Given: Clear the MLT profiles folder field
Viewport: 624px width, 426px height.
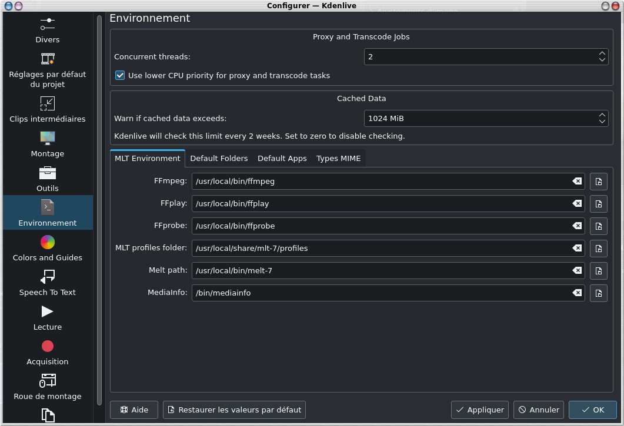Looking at the screenshot, I should click(x=577, y=248).
